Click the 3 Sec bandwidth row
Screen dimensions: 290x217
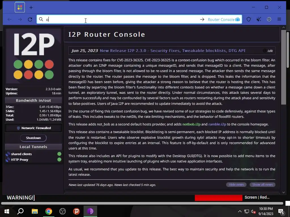point(33,107)
